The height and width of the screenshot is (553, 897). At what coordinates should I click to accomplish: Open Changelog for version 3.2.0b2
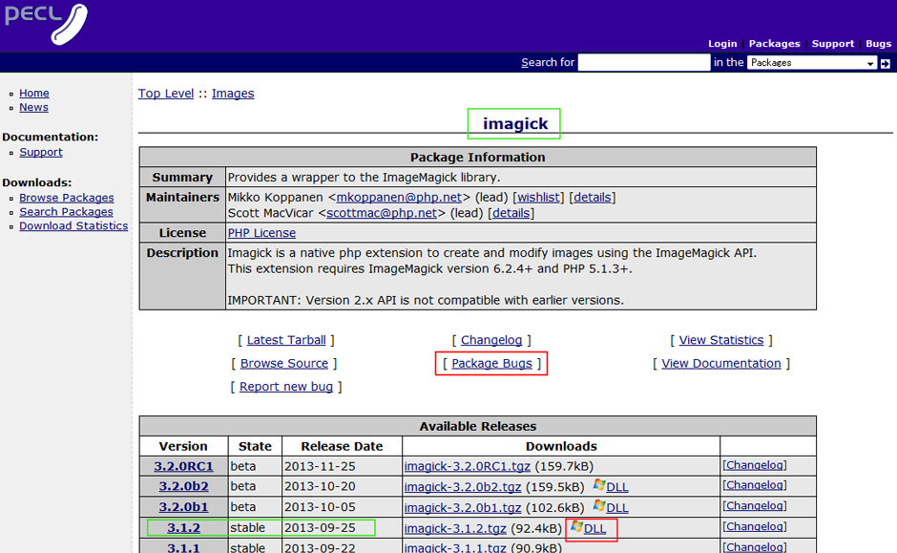point(755,485)
